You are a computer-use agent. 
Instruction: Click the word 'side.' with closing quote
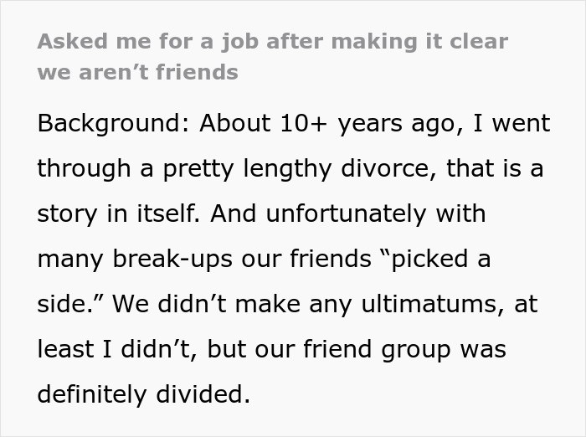[70, 304]
